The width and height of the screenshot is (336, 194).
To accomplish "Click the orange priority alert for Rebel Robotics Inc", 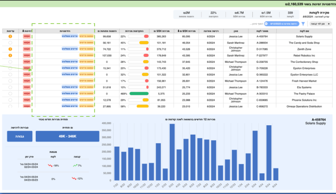I will (x=10, y=55).
